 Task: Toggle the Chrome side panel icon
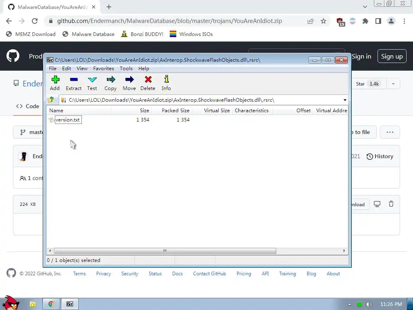(x=378, y=21)
